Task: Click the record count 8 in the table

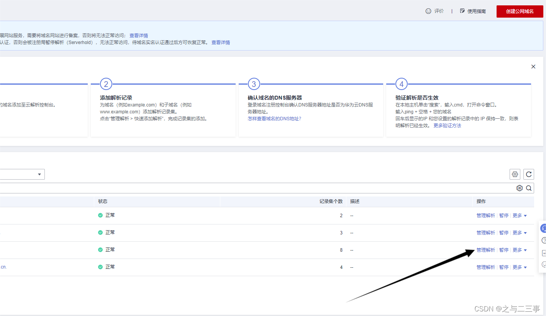Action: click(x=341, y=250)
